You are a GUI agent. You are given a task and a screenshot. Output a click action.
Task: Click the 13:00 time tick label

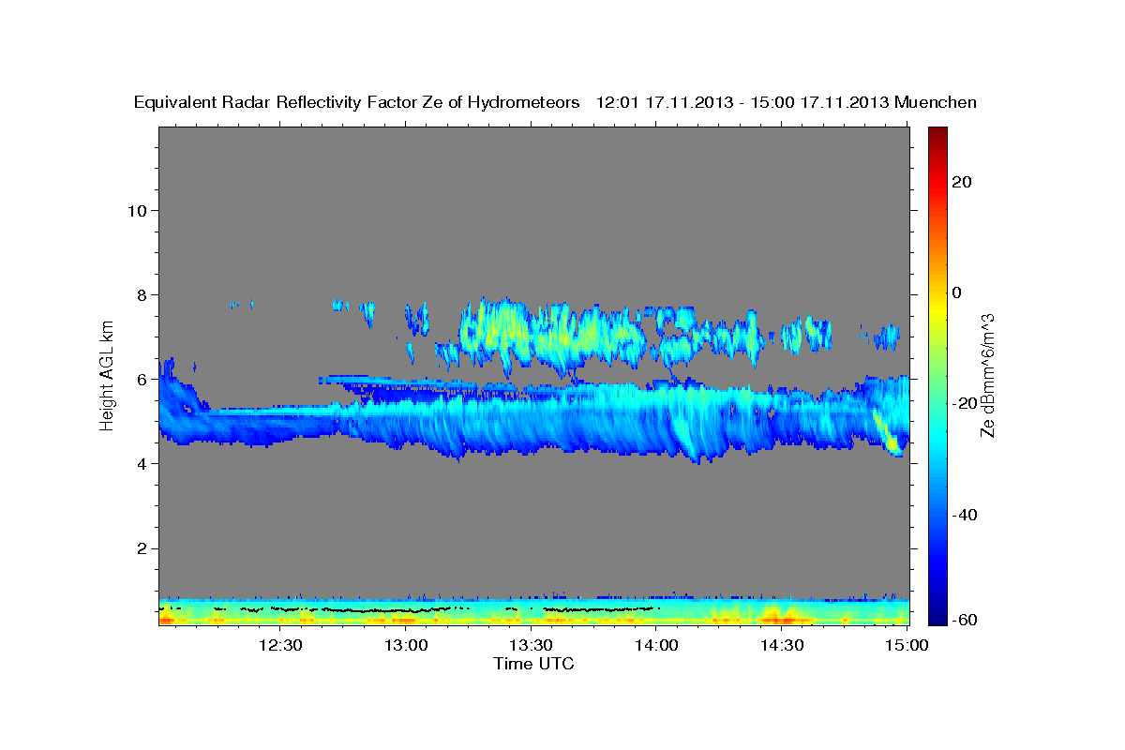click(407, 645)
